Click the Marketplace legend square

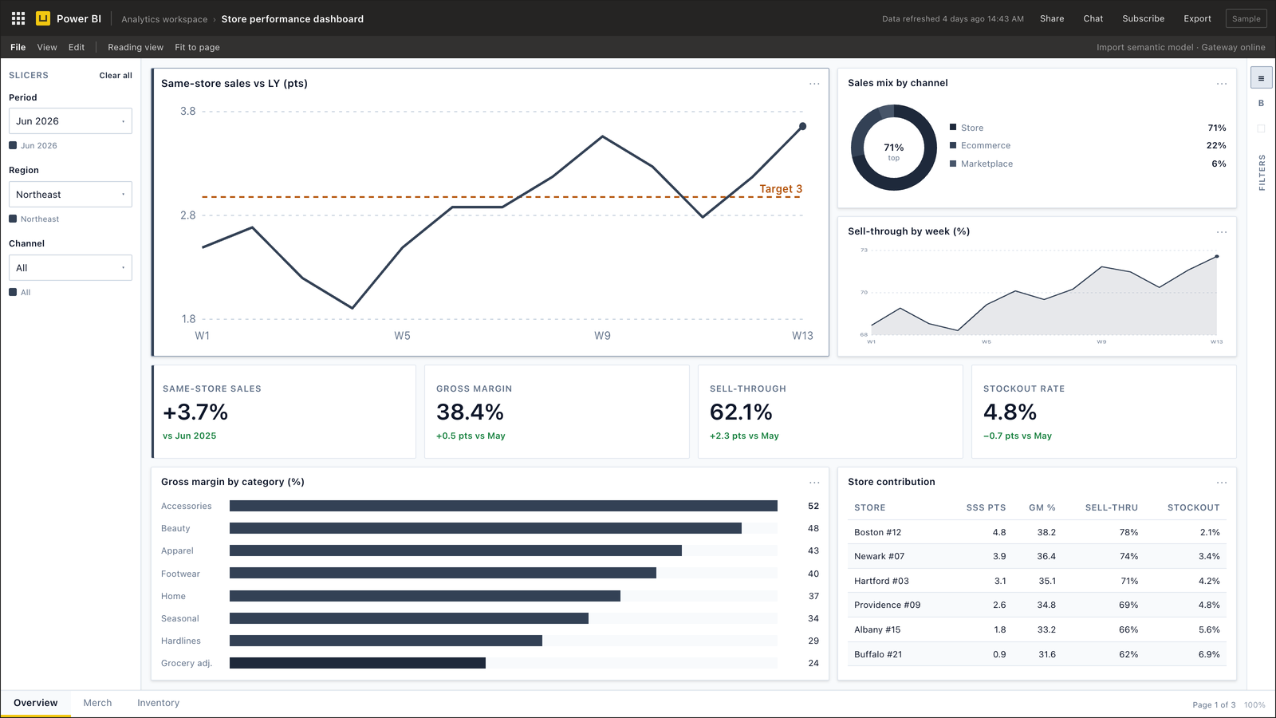(x=953, y=164)
